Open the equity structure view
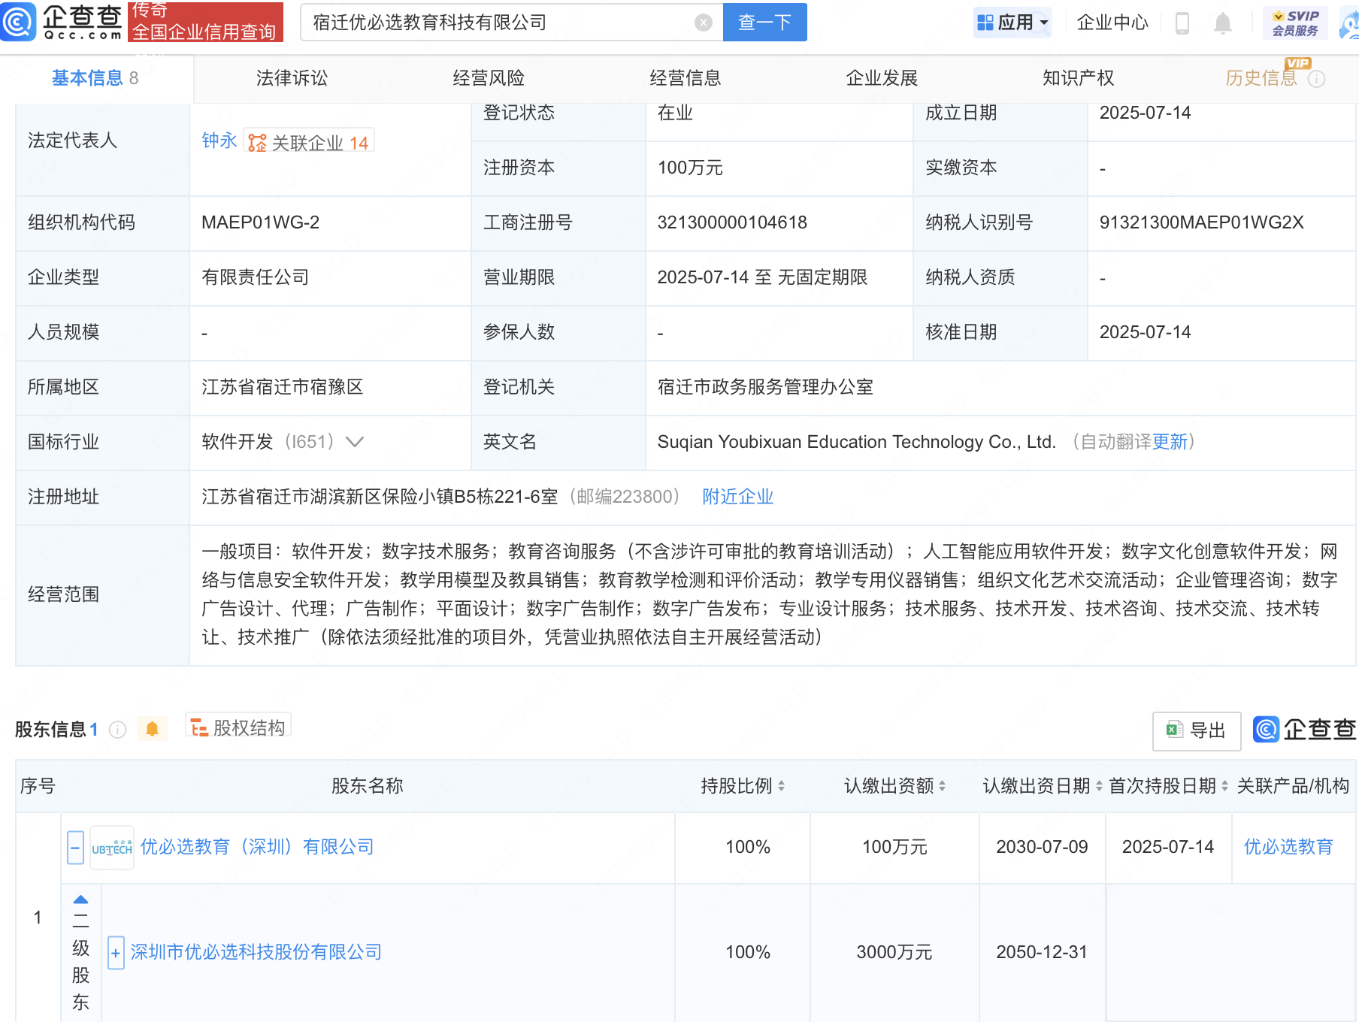This screenshot has height=1022, width=1359. 238,727
